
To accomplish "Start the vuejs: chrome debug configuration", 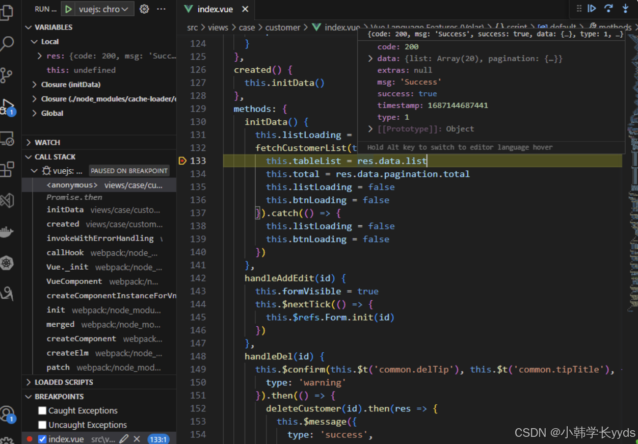I will point(68,9).
